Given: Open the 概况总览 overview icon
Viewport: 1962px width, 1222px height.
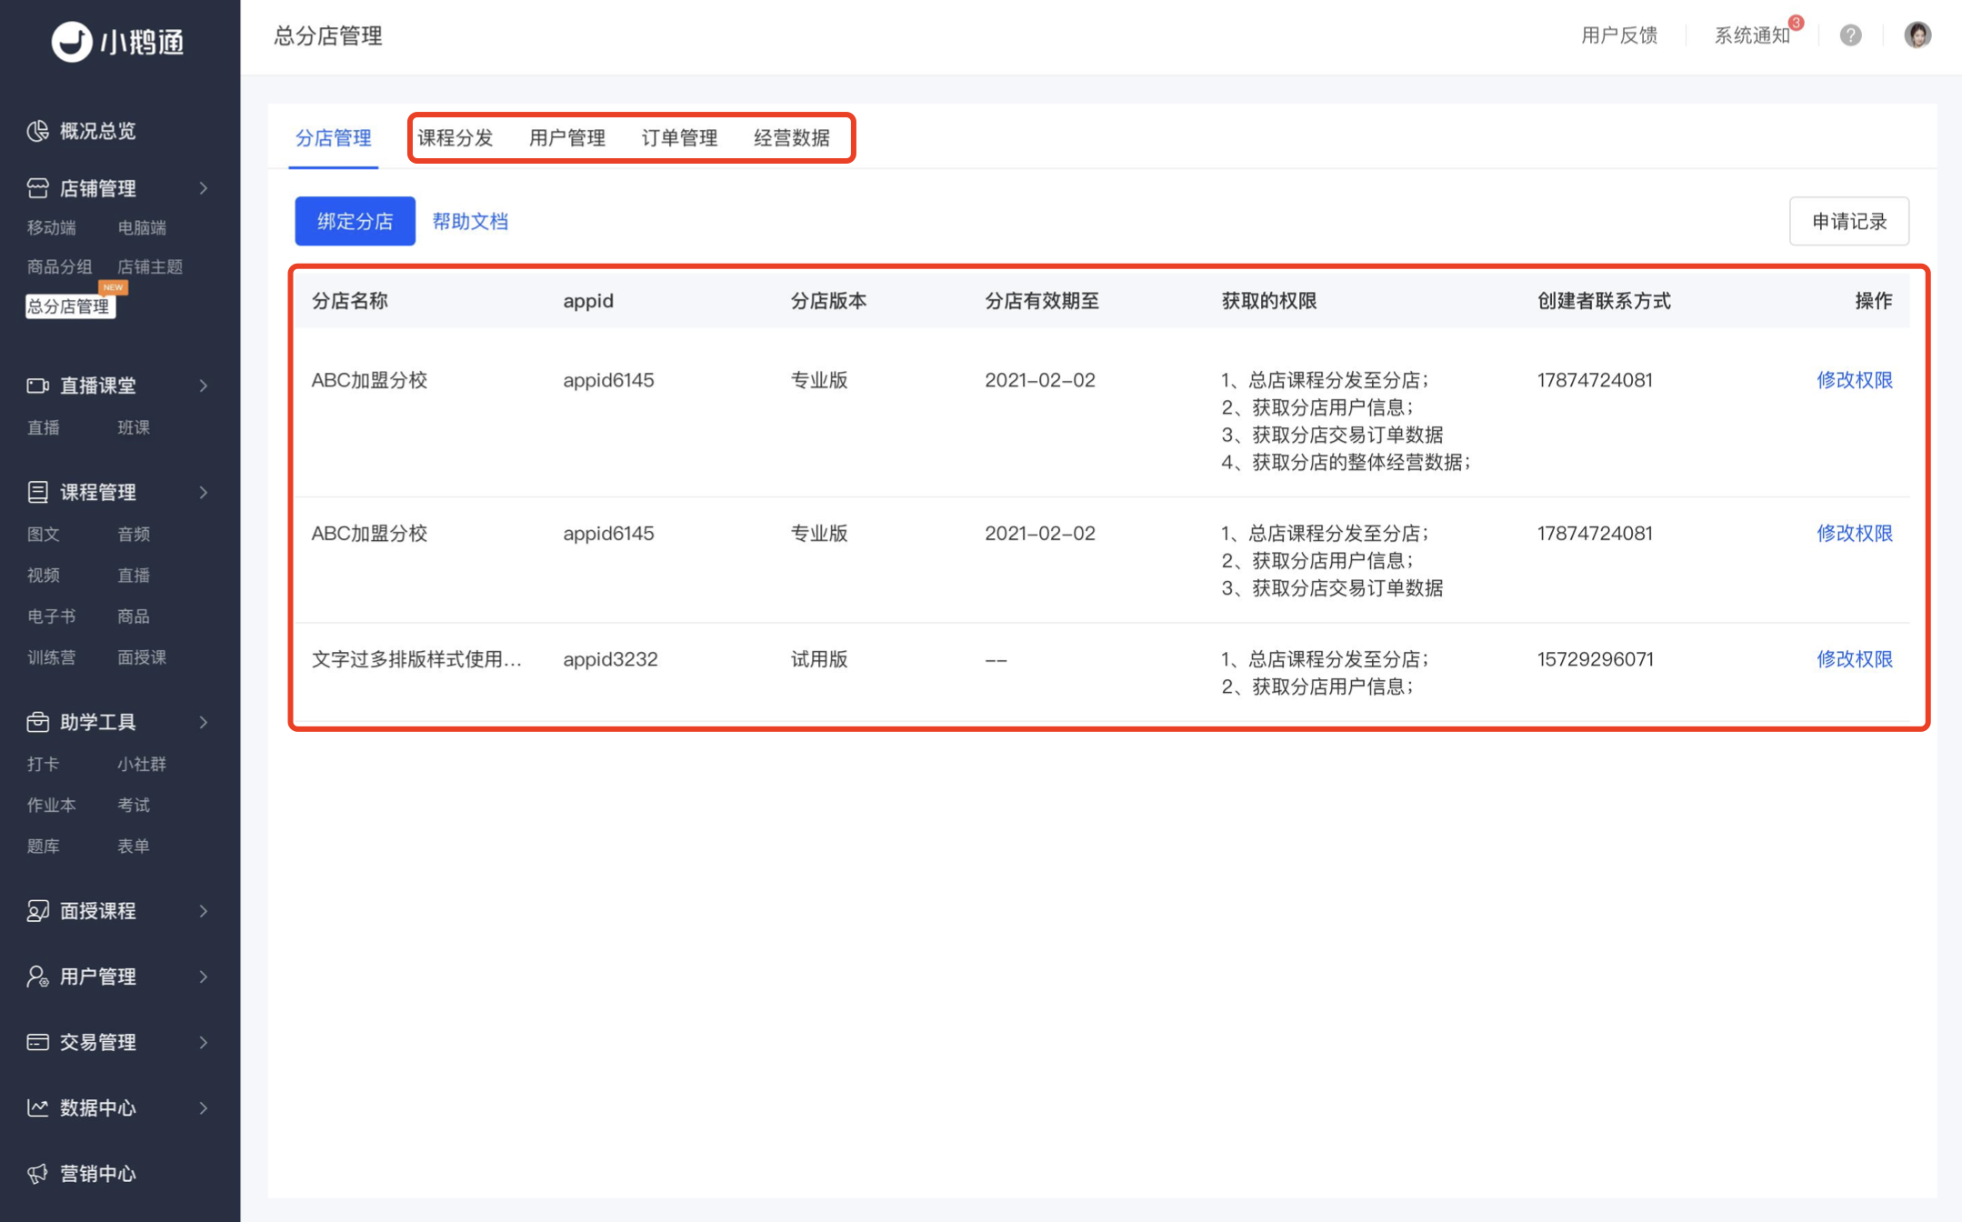Looking at the screenshot, I should pos(37,131).
